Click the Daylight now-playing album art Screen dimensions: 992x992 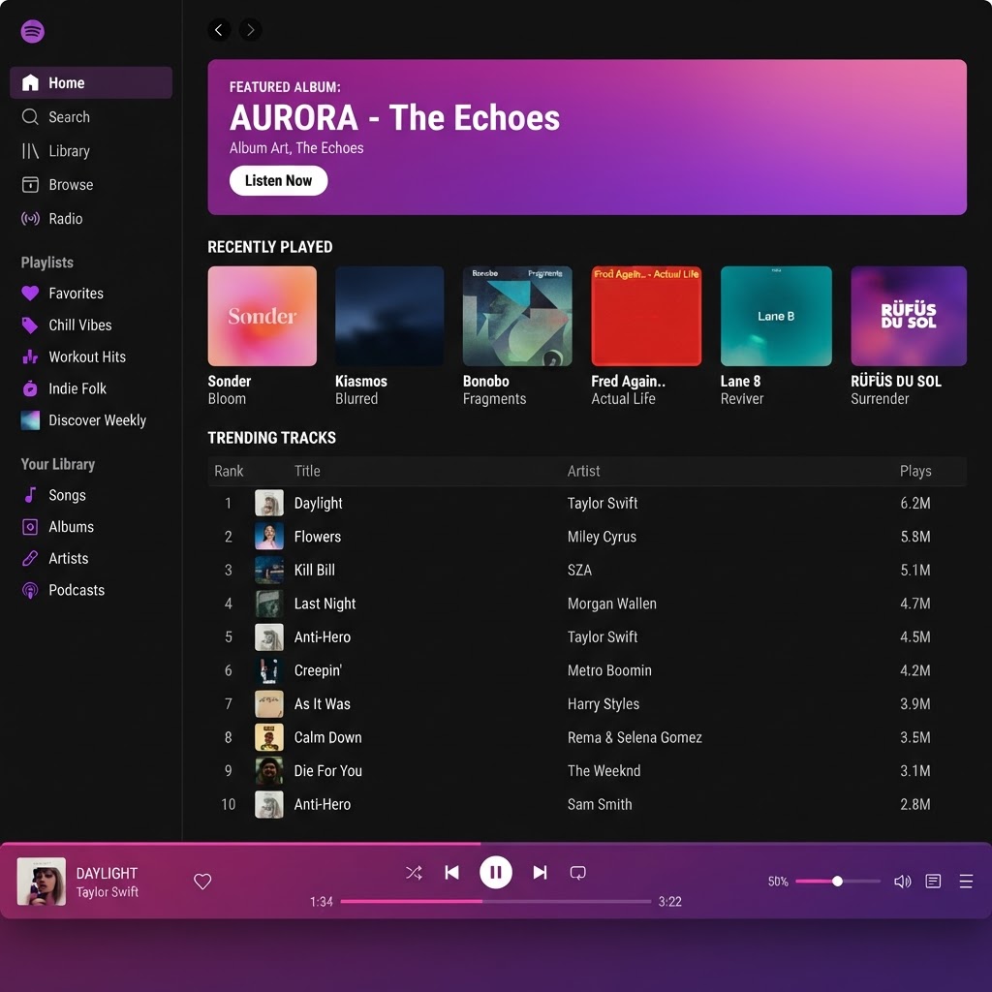[41, 882]
